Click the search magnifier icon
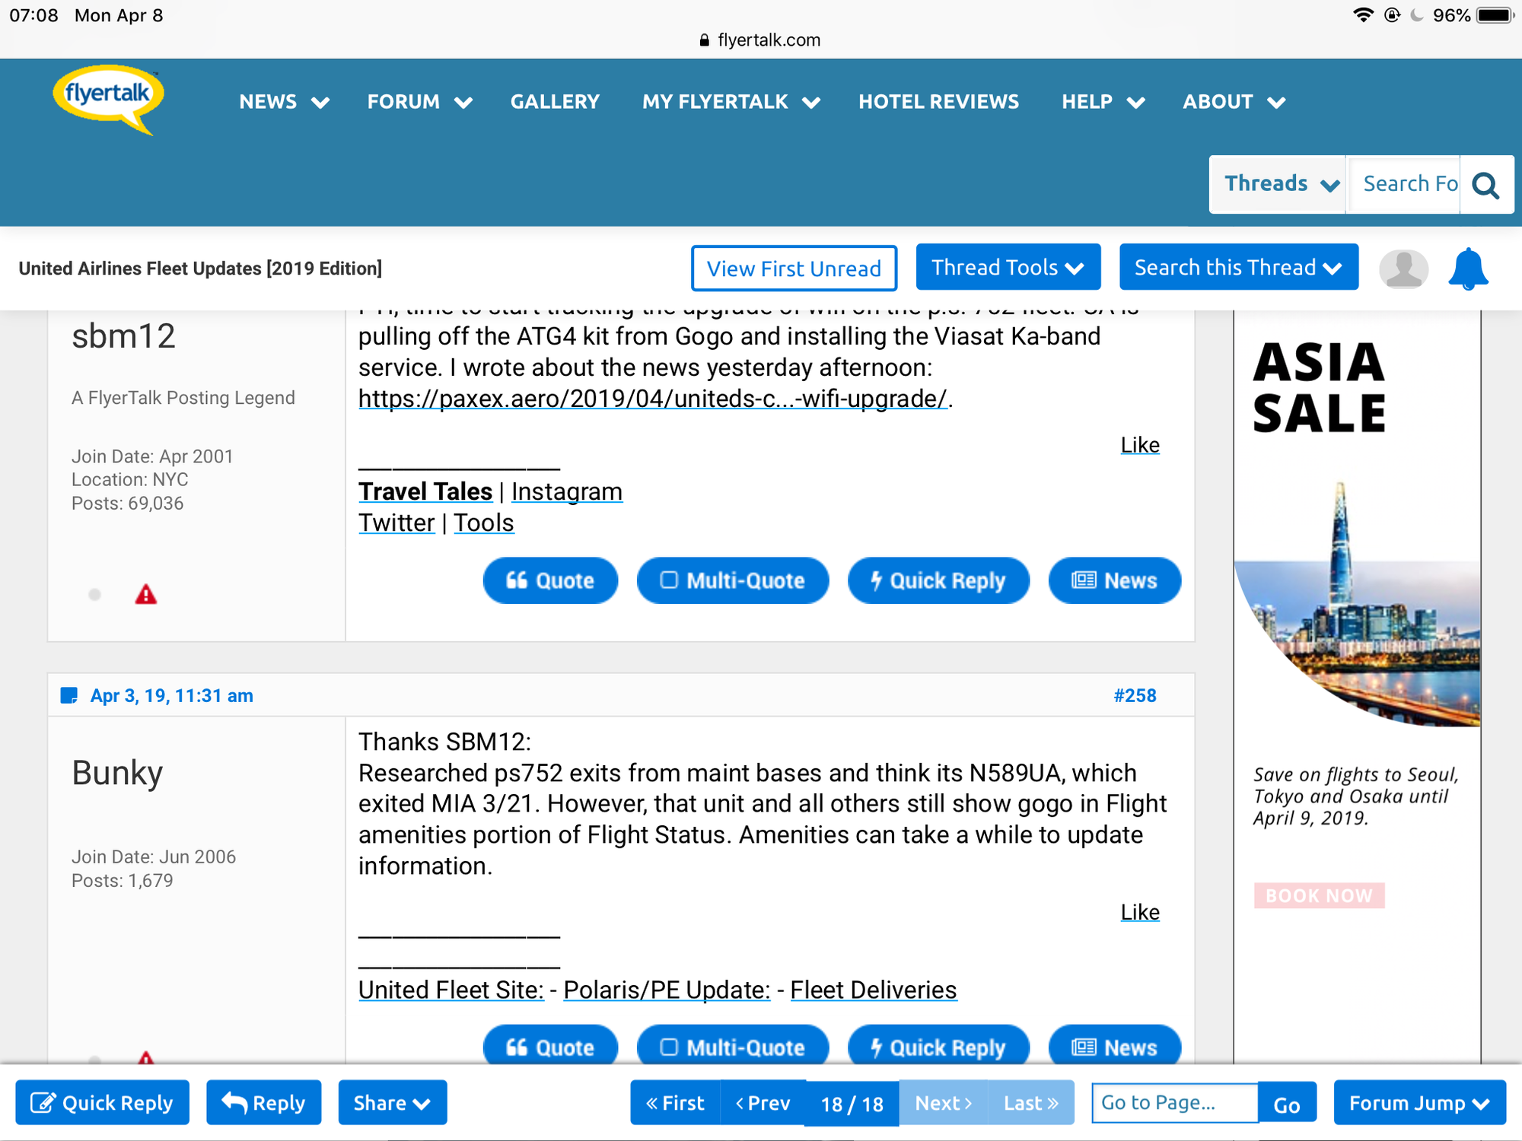 coord(1485,185)
